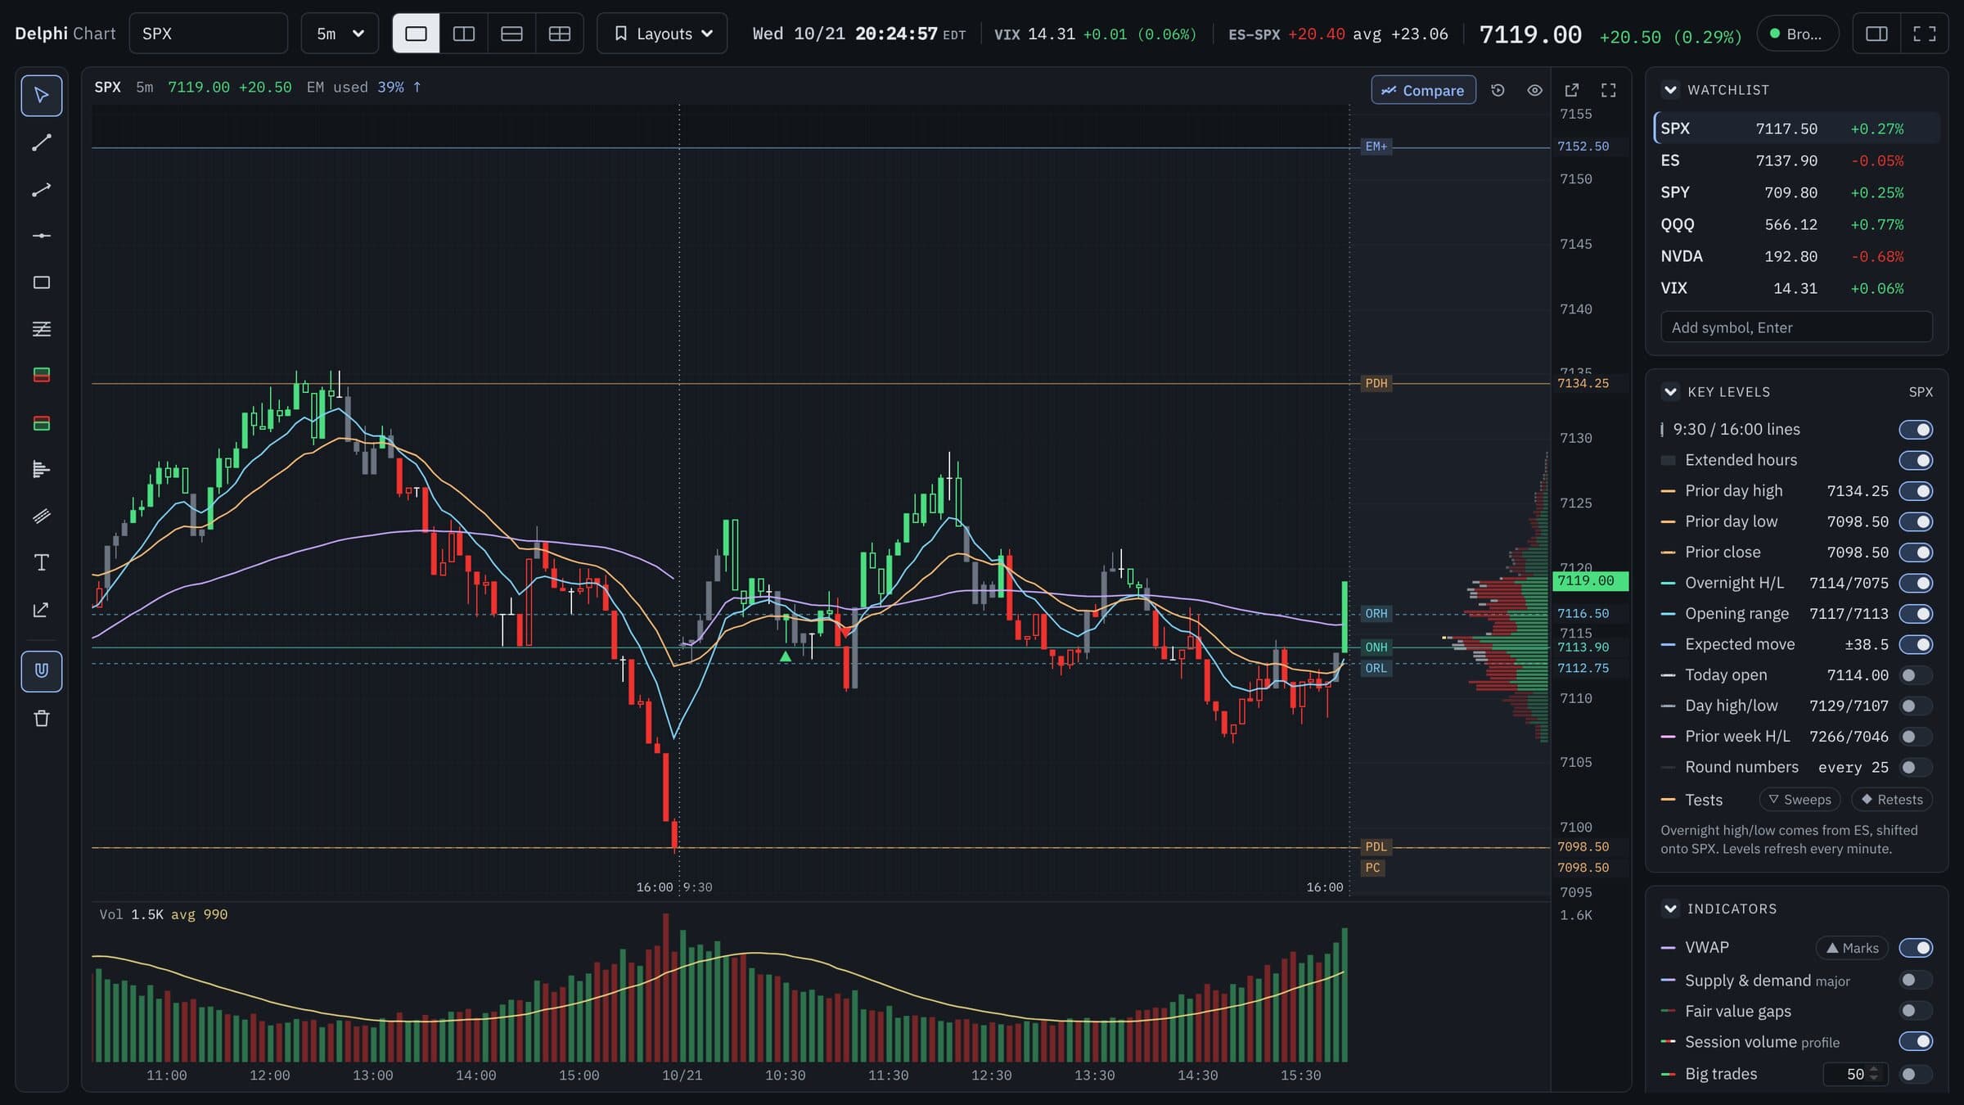Select two-column split layout
The width and height of the screenshot is (1964, 1105).
(464, 34)
